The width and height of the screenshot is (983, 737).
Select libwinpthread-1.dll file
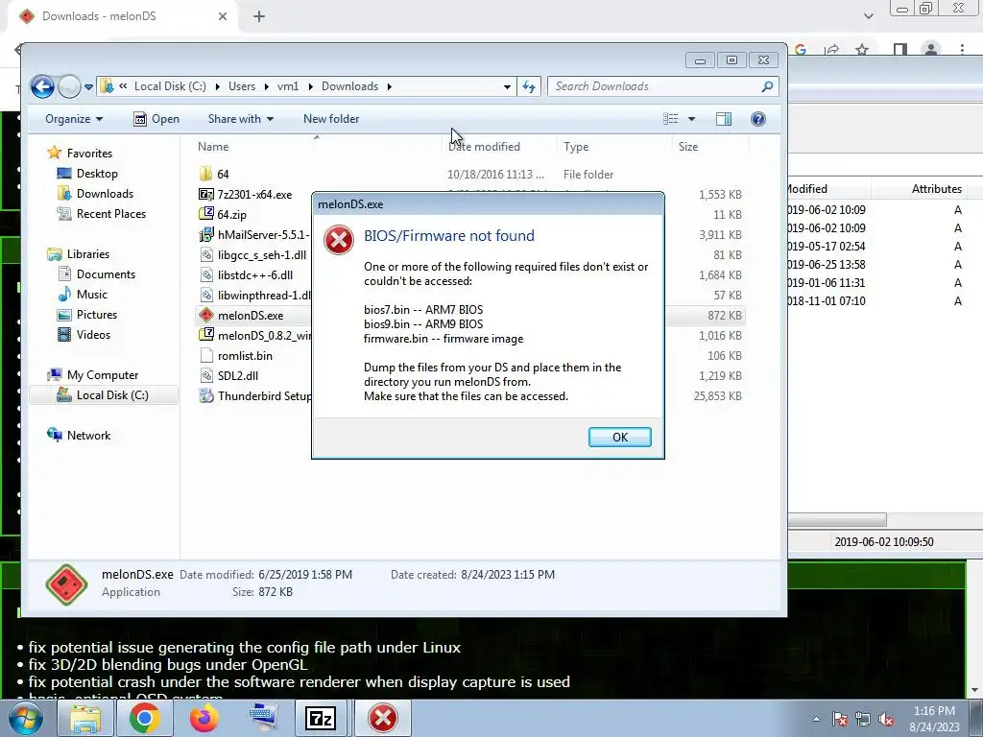[x=264, y=296]
